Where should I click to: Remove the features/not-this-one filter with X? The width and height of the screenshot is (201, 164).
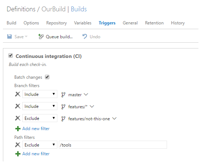tap(18, 118)
